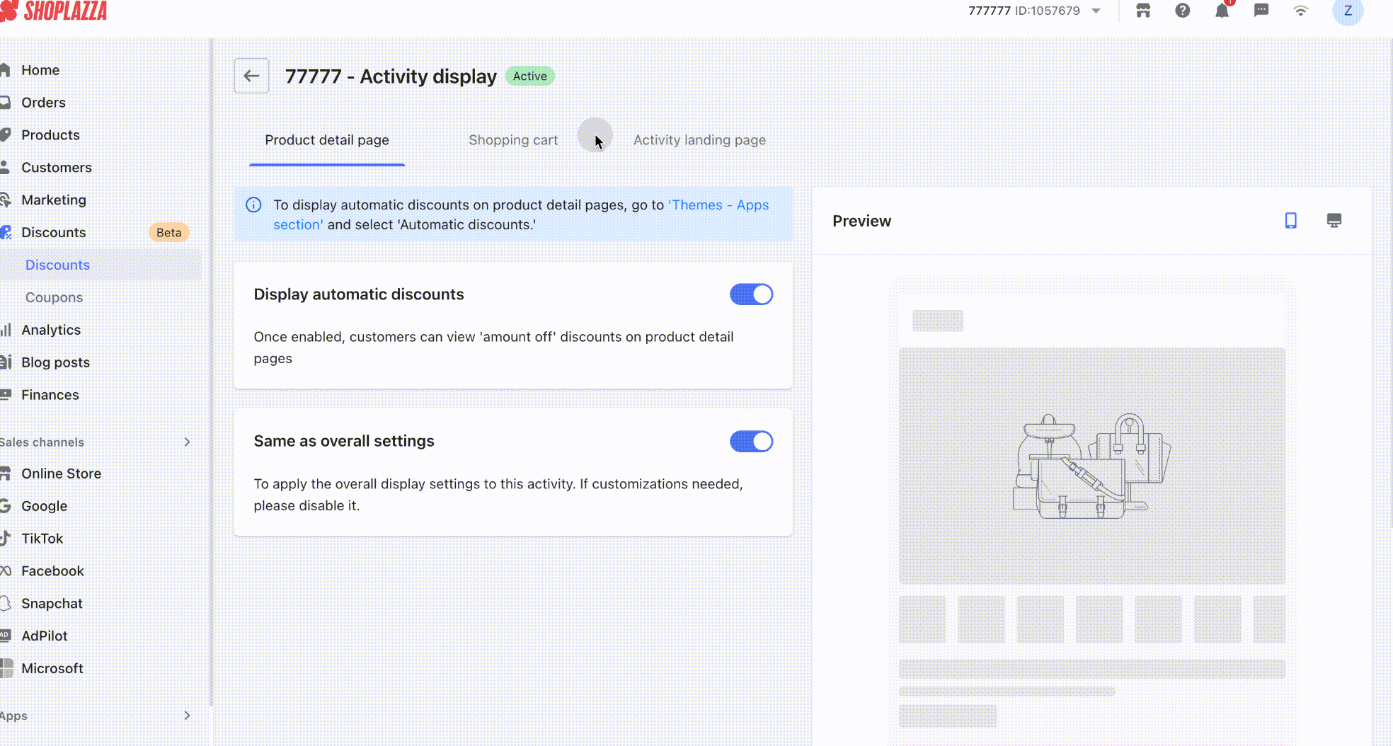Open the help question mark icon
Screen dimensions: 1393x746
[1182, 11]
